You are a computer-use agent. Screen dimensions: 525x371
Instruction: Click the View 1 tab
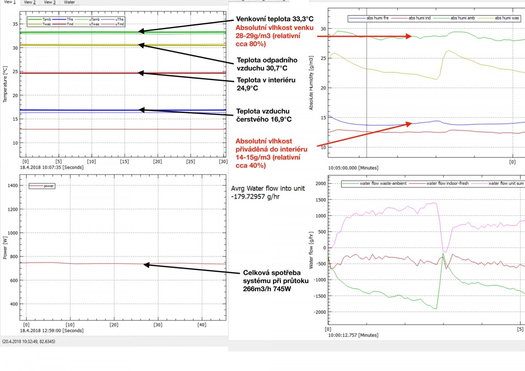click(x=10, y=2)
